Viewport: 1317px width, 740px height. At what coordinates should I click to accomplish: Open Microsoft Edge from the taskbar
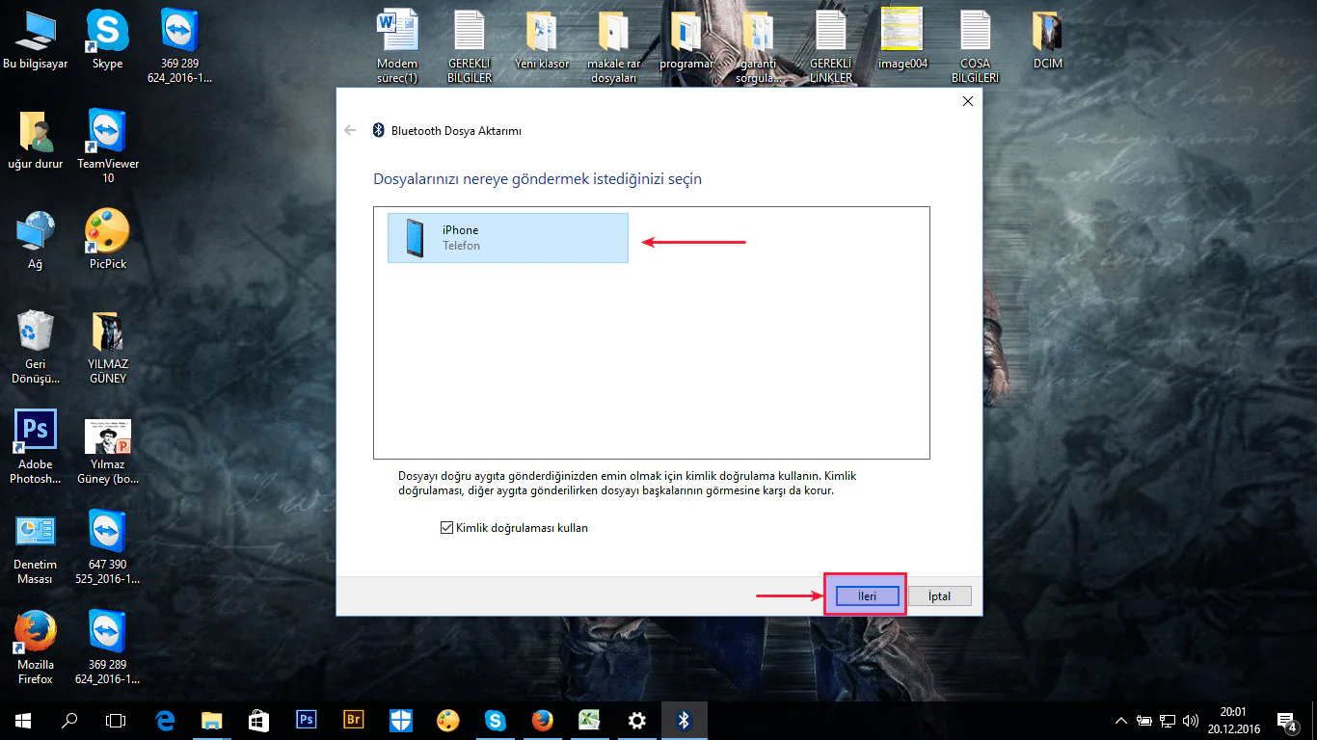pos(165,720)
